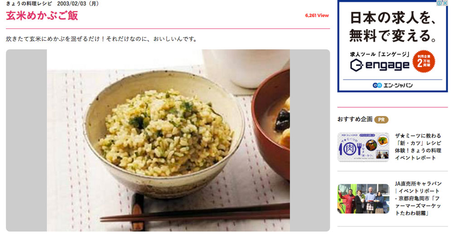Click the brown rice bowl in photo
The image size is (453, 235).
(164, 134)
